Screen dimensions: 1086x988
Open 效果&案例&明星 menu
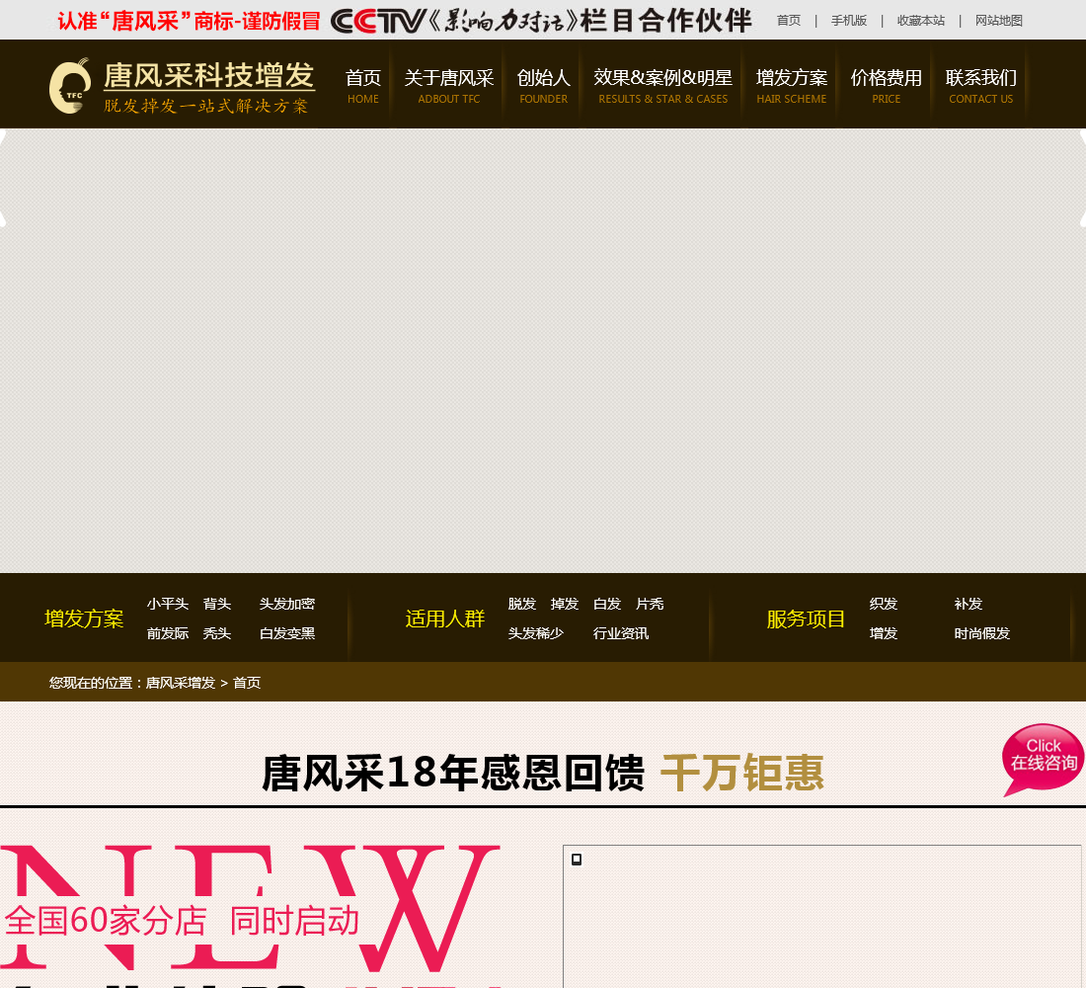(x=662, y=86)
